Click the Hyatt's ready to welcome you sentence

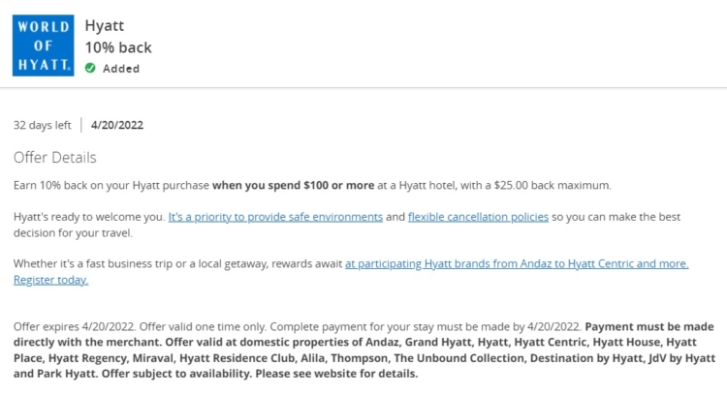89,217
